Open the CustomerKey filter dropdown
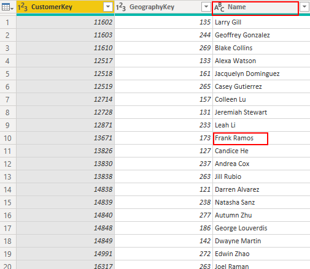Screen dimensions: 310x269 (x=108, y=7)
